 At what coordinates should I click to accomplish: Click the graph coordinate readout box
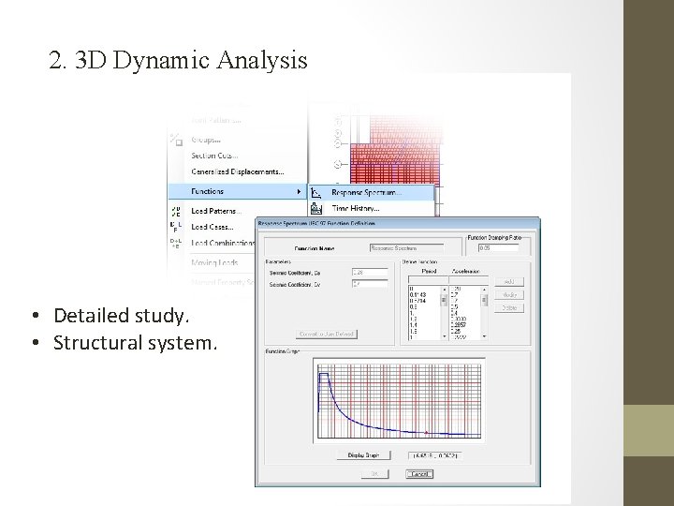[x=435, y=455]
